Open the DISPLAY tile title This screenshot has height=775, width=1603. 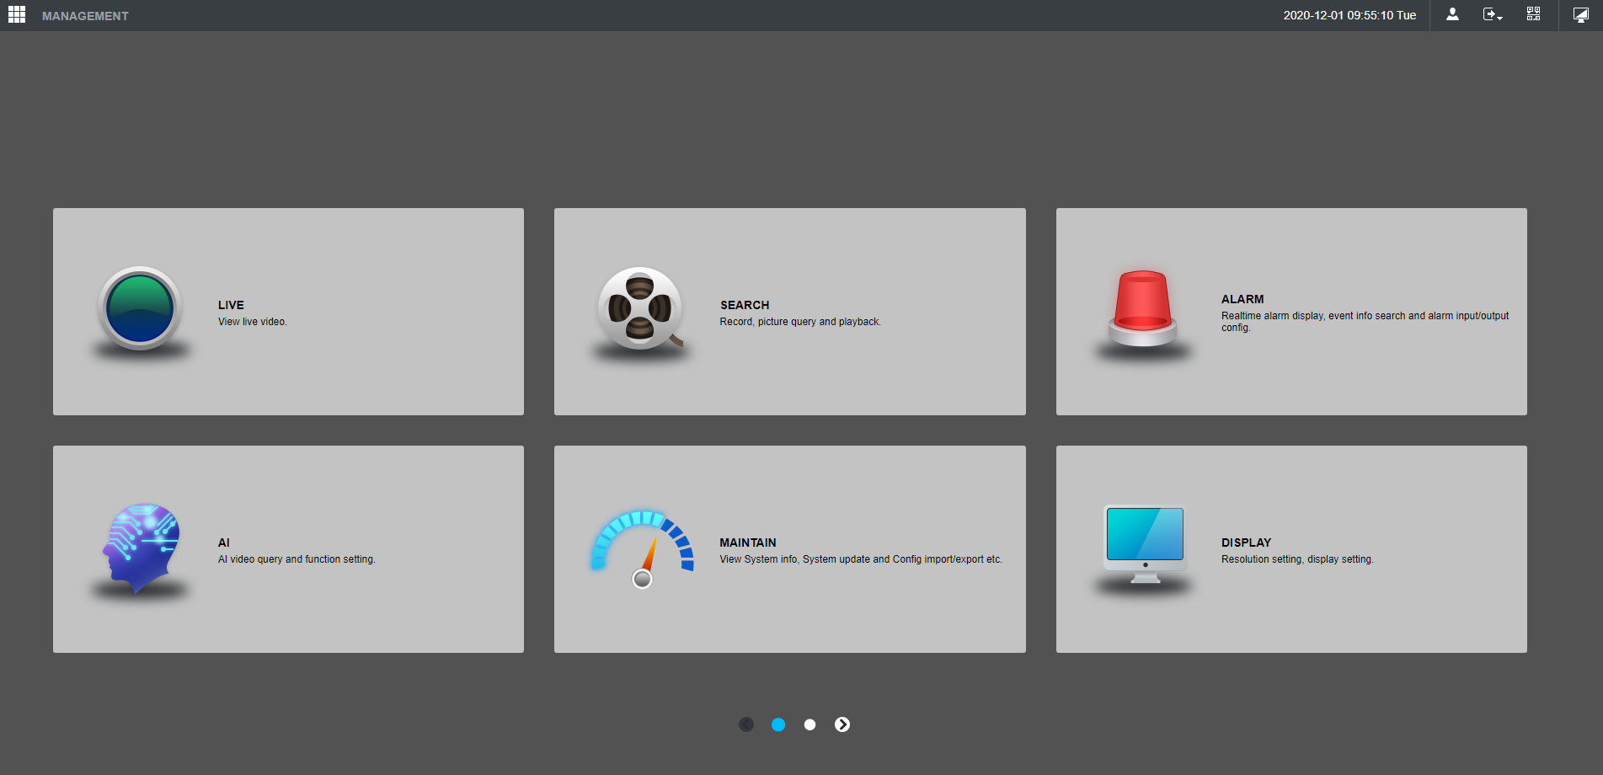[x=1246, y=542]
